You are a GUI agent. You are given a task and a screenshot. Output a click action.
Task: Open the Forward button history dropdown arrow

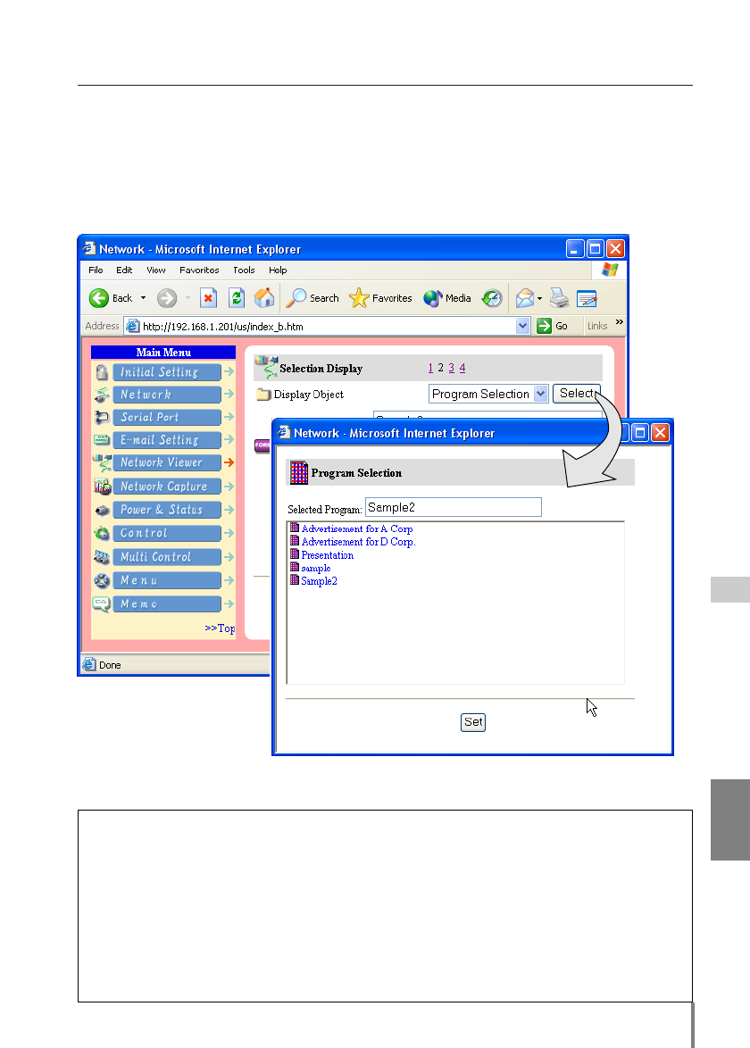click(187, 298)
